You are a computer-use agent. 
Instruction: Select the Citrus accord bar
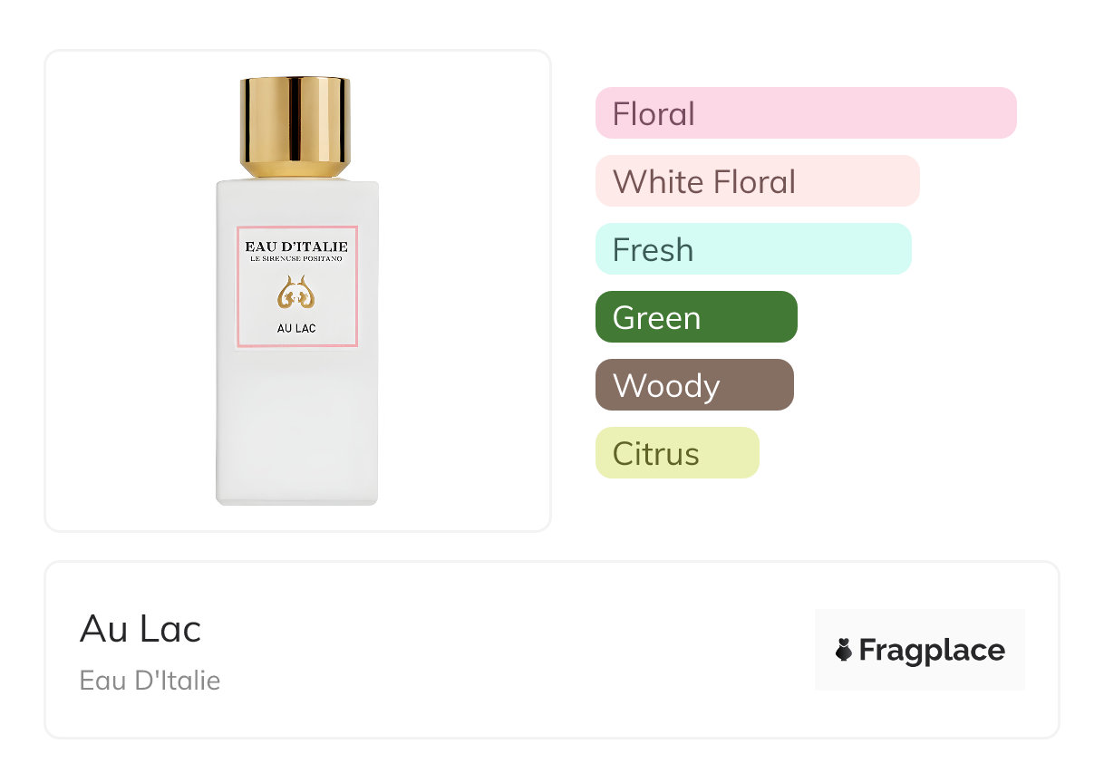click(677, 453)
